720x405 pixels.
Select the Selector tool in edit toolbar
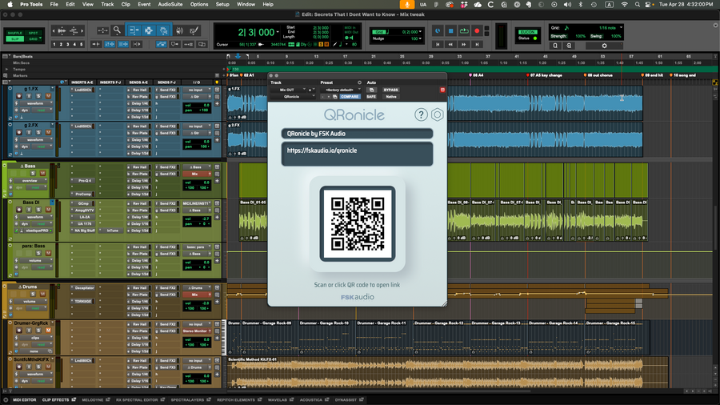coord(149,30)
